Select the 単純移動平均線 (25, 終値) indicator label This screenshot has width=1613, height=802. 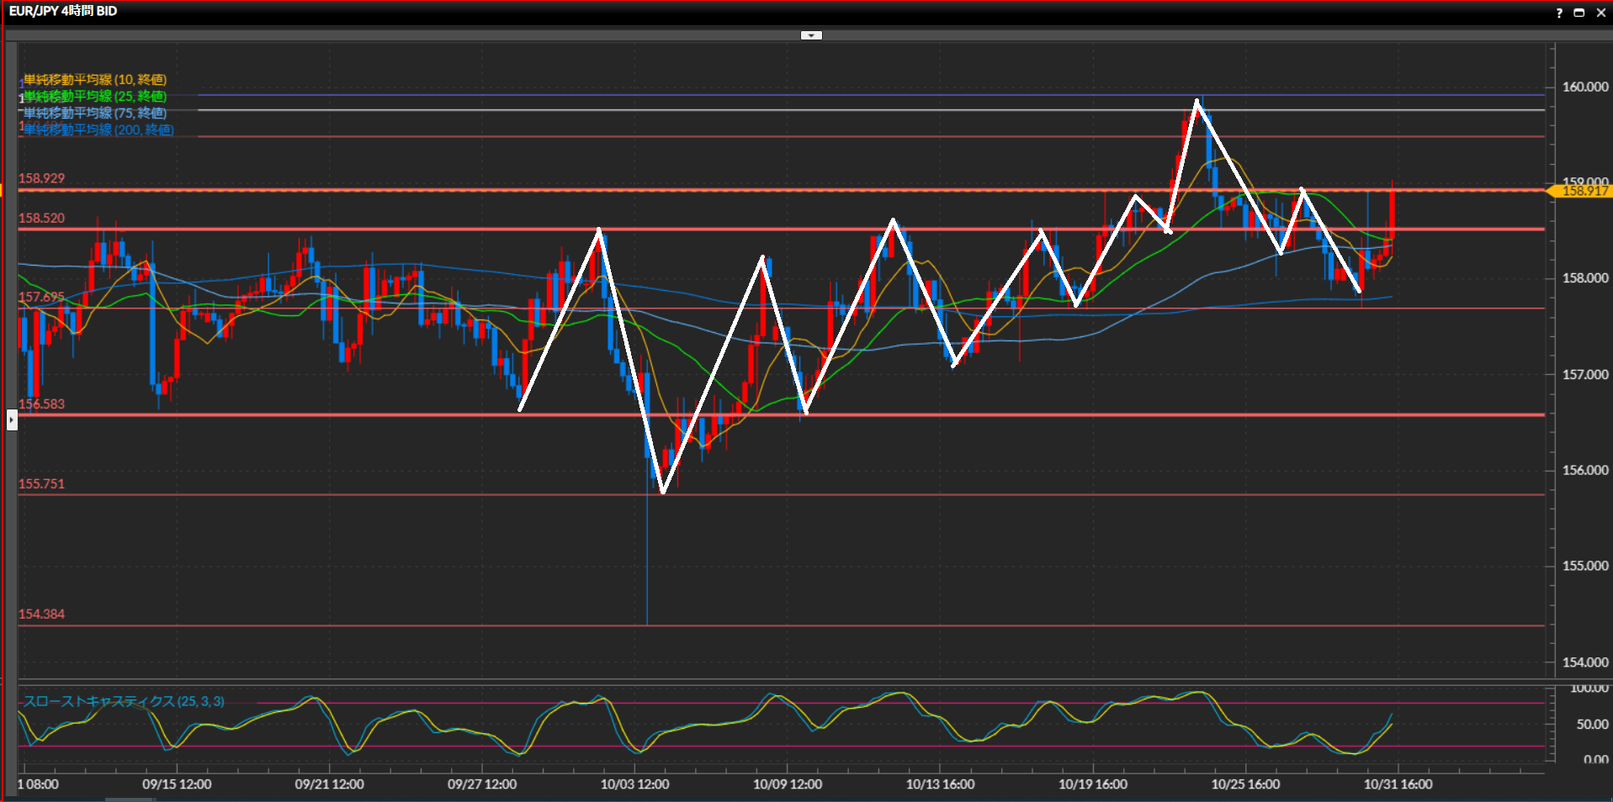[94, 97]
